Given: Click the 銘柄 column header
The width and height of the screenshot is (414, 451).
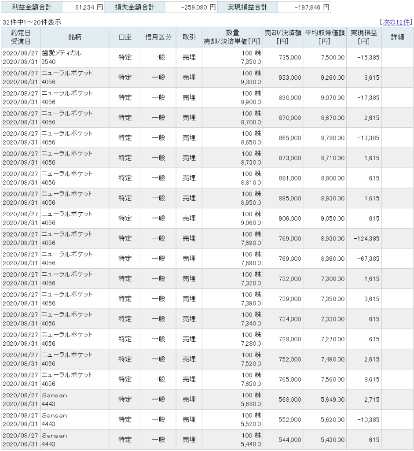Looking at the screenshot, I should tap(74, 37).
